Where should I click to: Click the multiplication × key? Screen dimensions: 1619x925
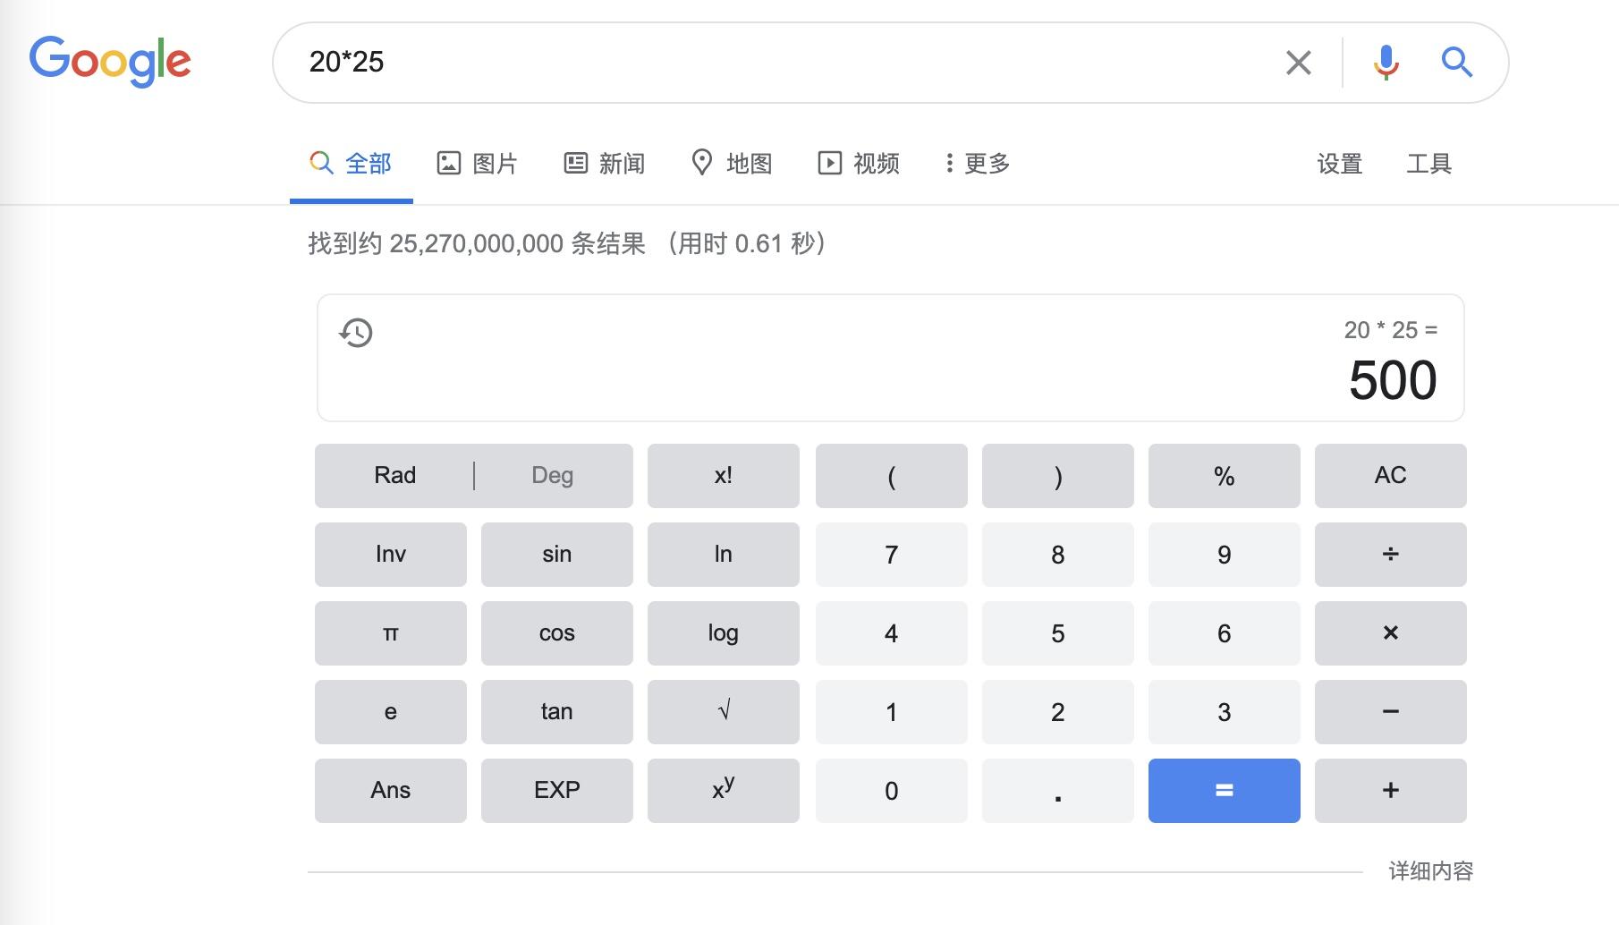[x=1391, y=633]
